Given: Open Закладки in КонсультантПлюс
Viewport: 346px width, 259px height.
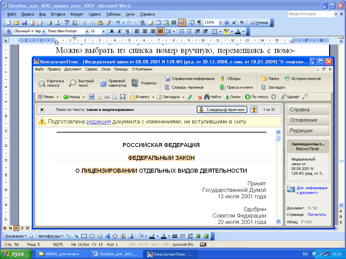Looking at the screenshot, I should [x=273, y=87].
